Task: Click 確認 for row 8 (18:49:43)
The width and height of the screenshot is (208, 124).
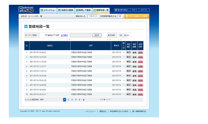Action: (128, 85)
